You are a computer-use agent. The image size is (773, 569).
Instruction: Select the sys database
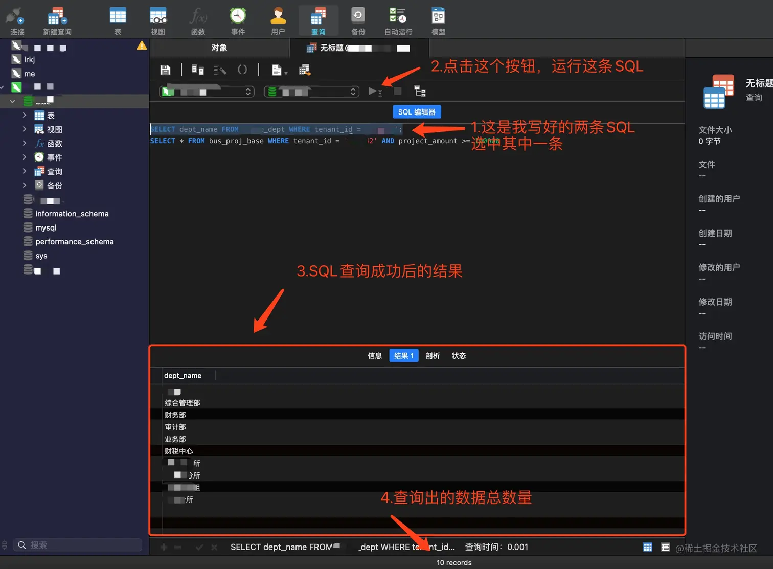41,256
